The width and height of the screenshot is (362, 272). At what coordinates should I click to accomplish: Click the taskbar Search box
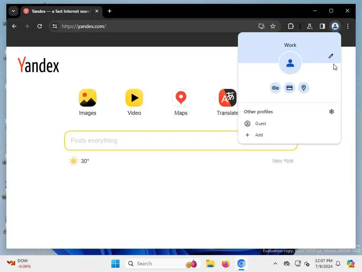click(163, 263)
